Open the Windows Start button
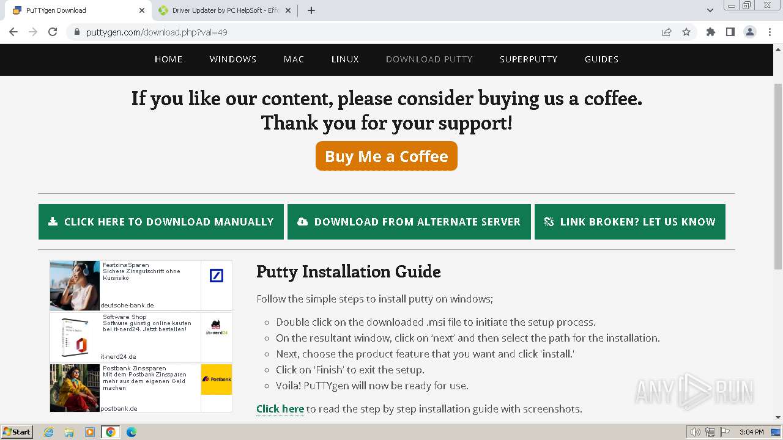The height and width of the screenshot is (440, 783). 17,432
